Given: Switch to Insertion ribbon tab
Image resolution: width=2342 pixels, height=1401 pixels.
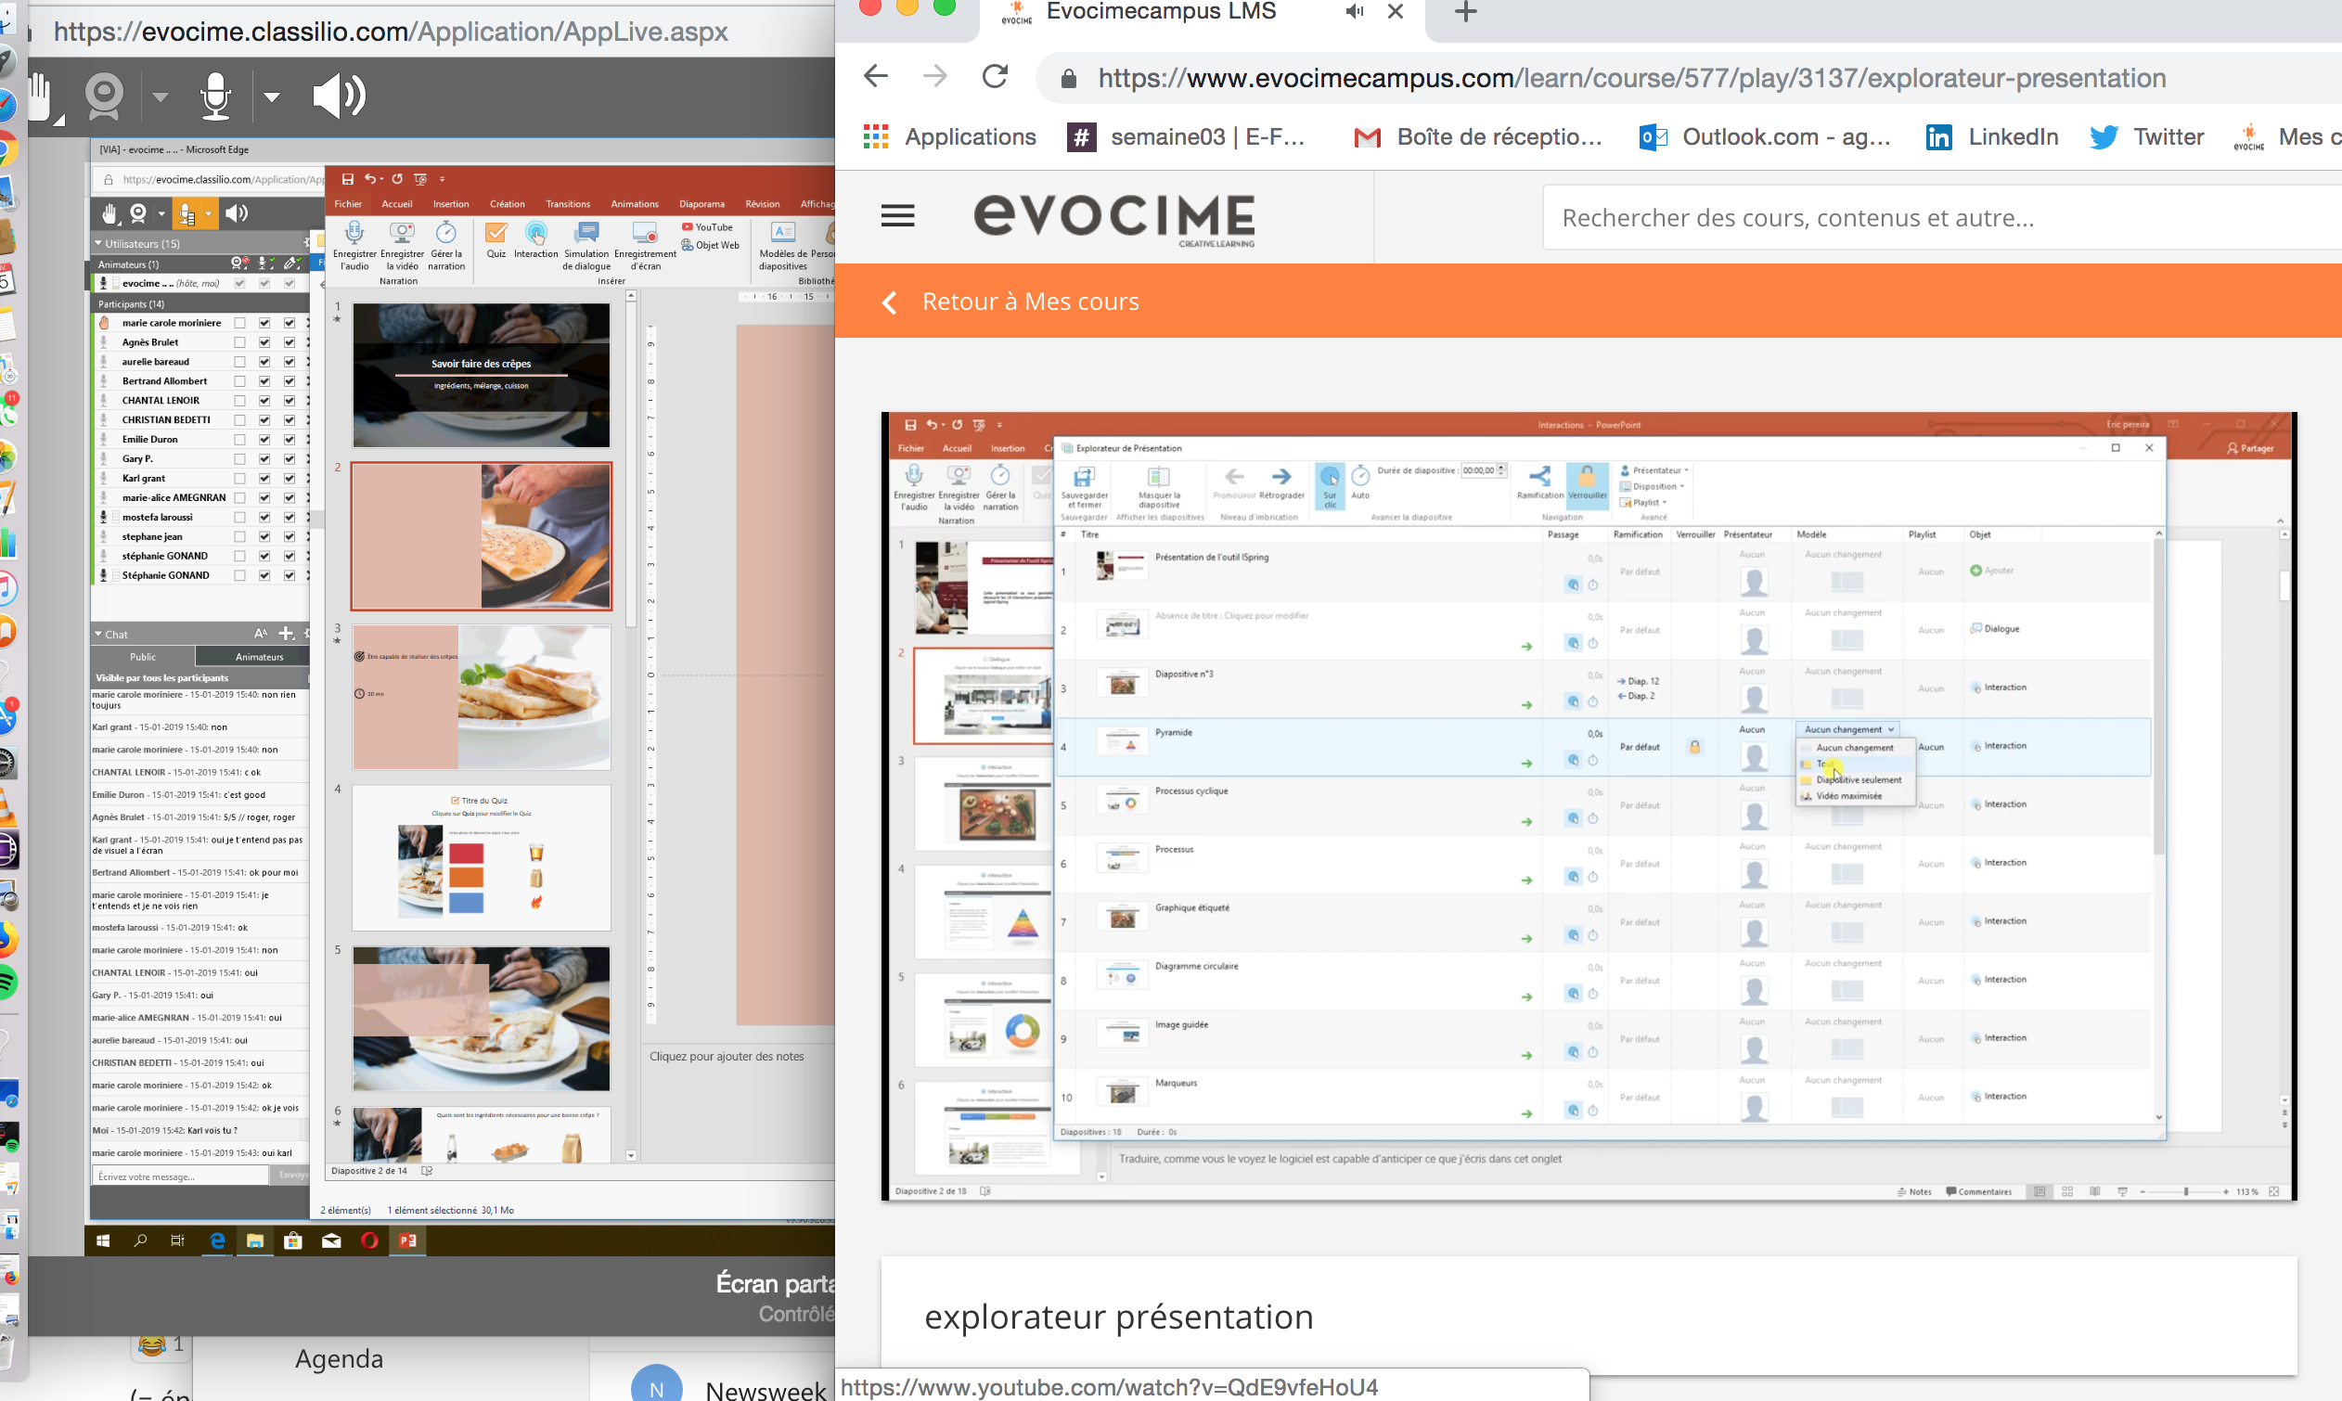Looking at the screenshot, I should click(451, 204).
